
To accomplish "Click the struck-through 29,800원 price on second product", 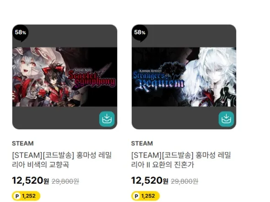I will click(184, 181).
